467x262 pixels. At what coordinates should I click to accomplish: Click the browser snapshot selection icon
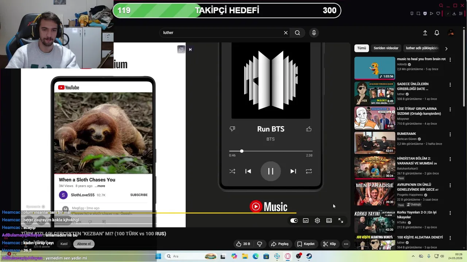(x=418, y=13)
